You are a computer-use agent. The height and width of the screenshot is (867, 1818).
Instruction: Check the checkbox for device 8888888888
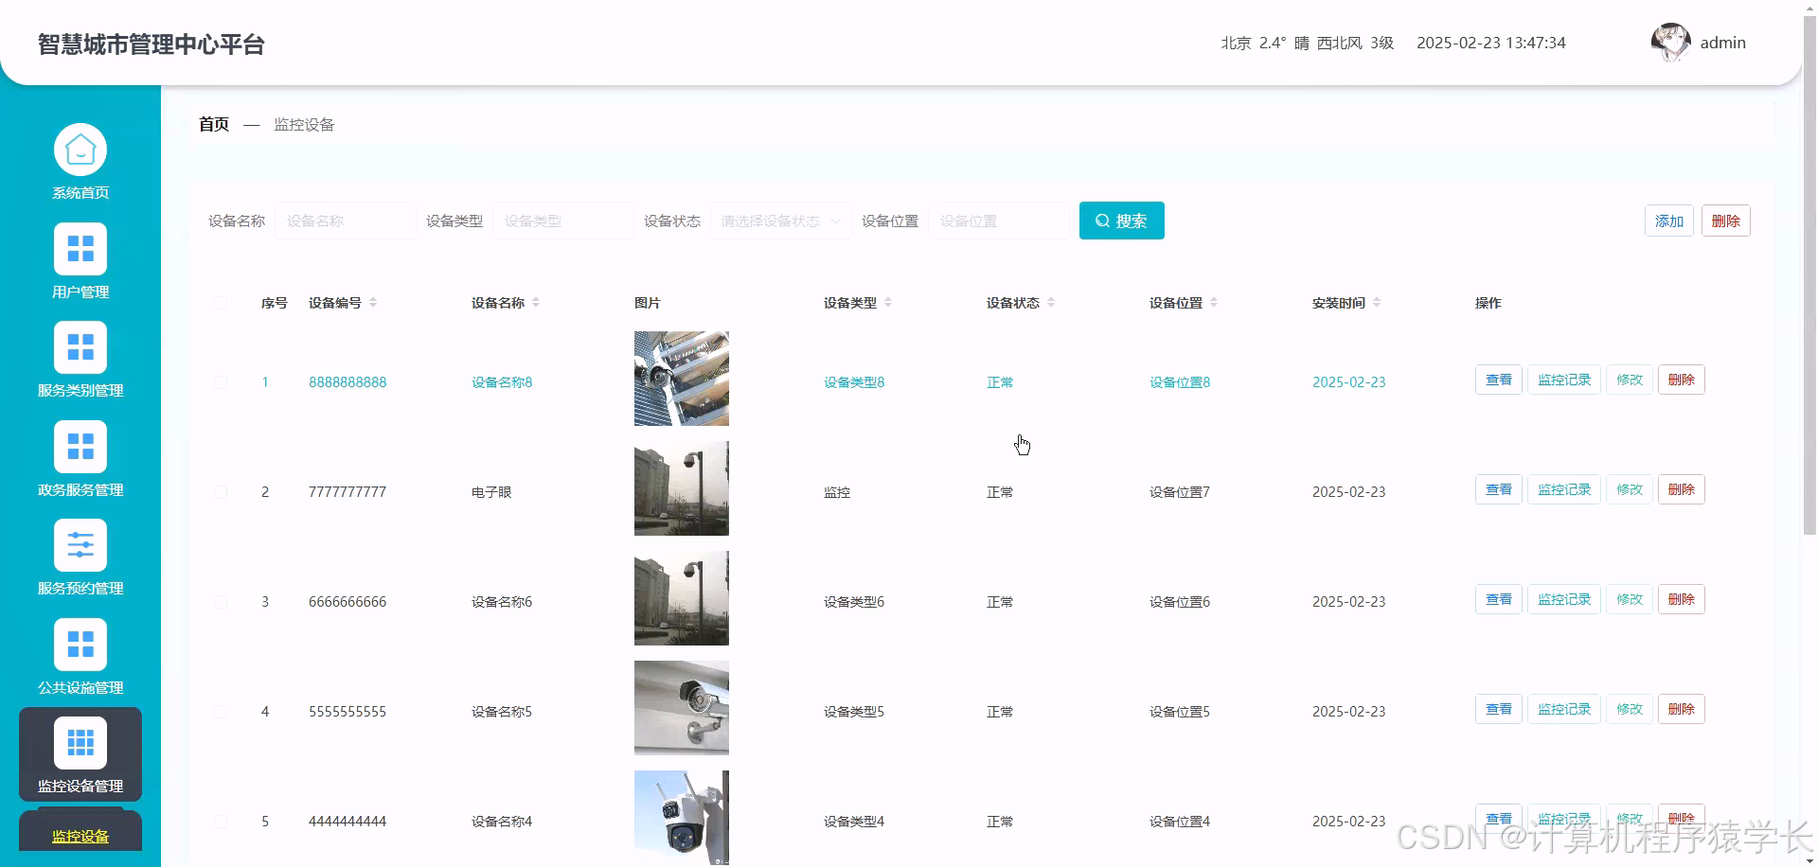(221, 382)
